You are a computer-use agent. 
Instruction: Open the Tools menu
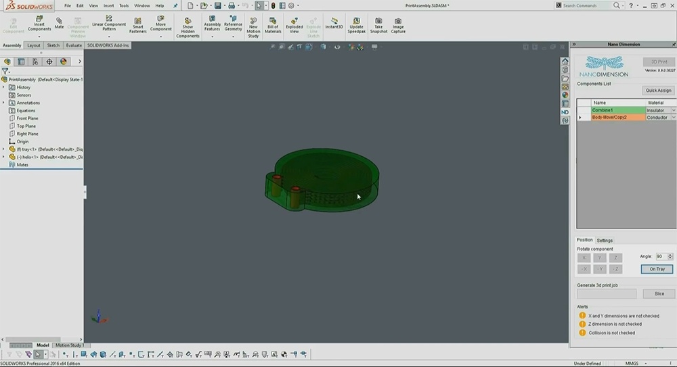tap(124, 5)
